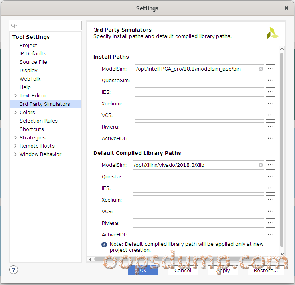
Task: Click the ModelSim compiled library path field
Action: point(198,165)
